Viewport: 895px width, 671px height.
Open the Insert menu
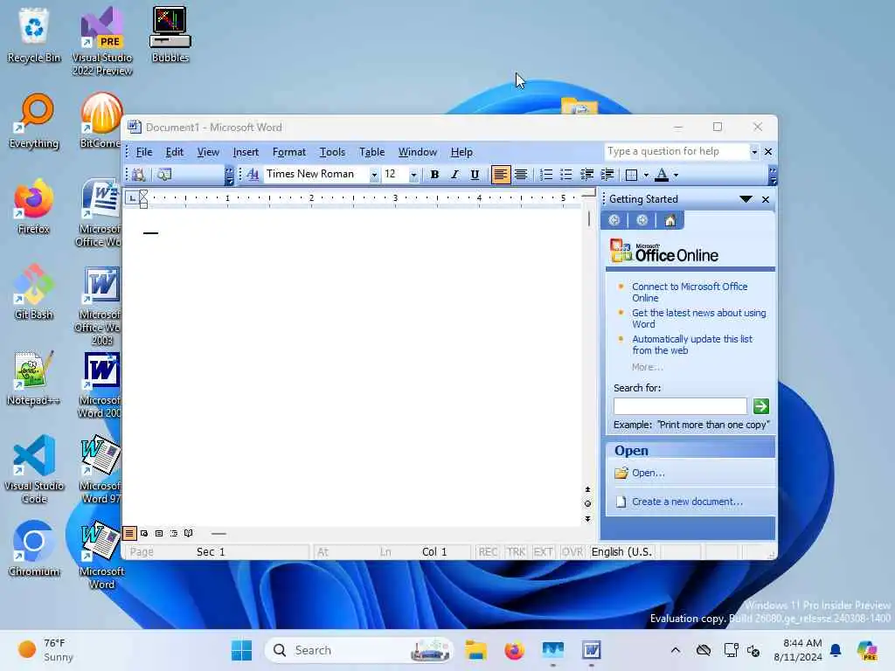click(246, 152)
